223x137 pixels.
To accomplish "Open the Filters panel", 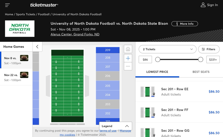I will point(209,49).
